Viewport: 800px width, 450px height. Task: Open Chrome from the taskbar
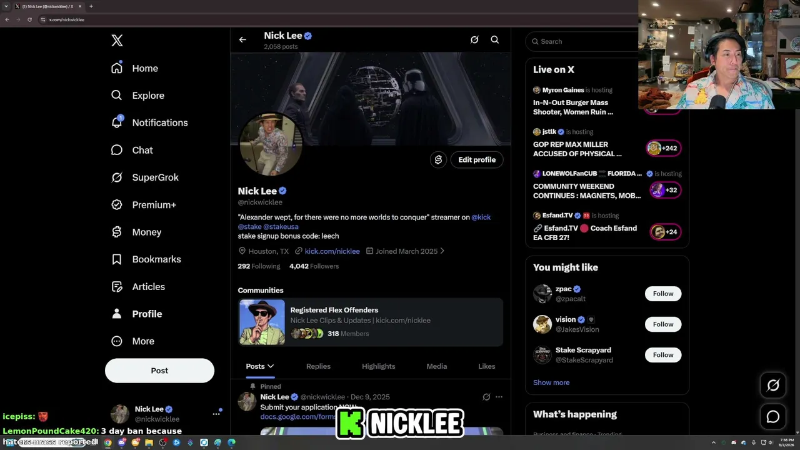click(x=107, y=442)
